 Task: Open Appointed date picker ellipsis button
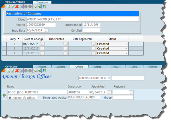coord(109,92)
